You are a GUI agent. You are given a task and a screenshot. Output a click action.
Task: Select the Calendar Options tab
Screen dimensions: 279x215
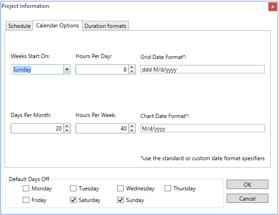pyautogui.click(x=57, y=26)
